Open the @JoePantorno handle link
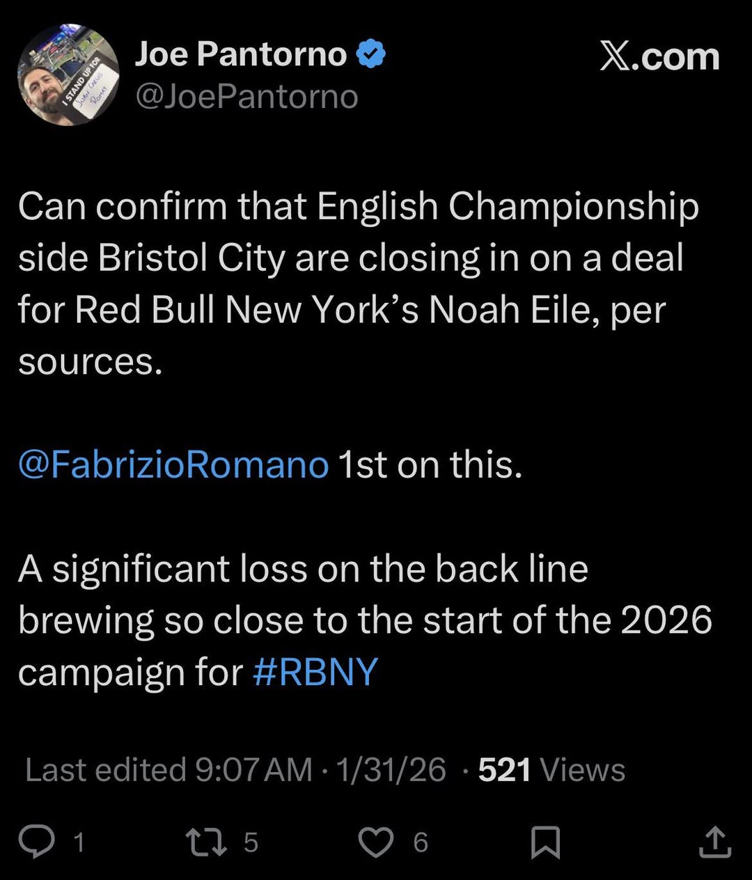This screenshot has width=752, height=880. tap(246, 96)
